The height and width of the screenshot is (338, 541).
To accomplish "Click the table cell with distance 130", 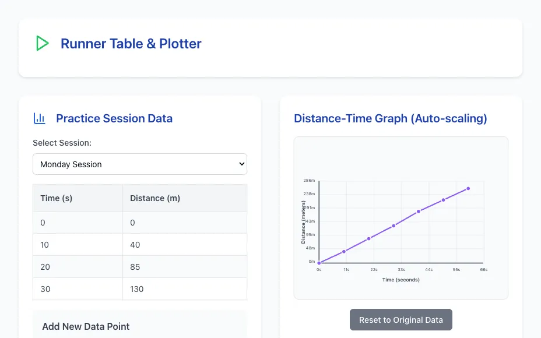I will [x=185, y=289].
